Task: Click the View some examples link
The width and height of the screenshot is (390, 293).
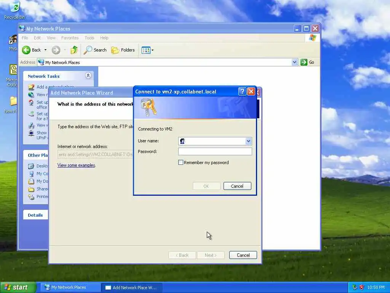Action: point(76,165)
